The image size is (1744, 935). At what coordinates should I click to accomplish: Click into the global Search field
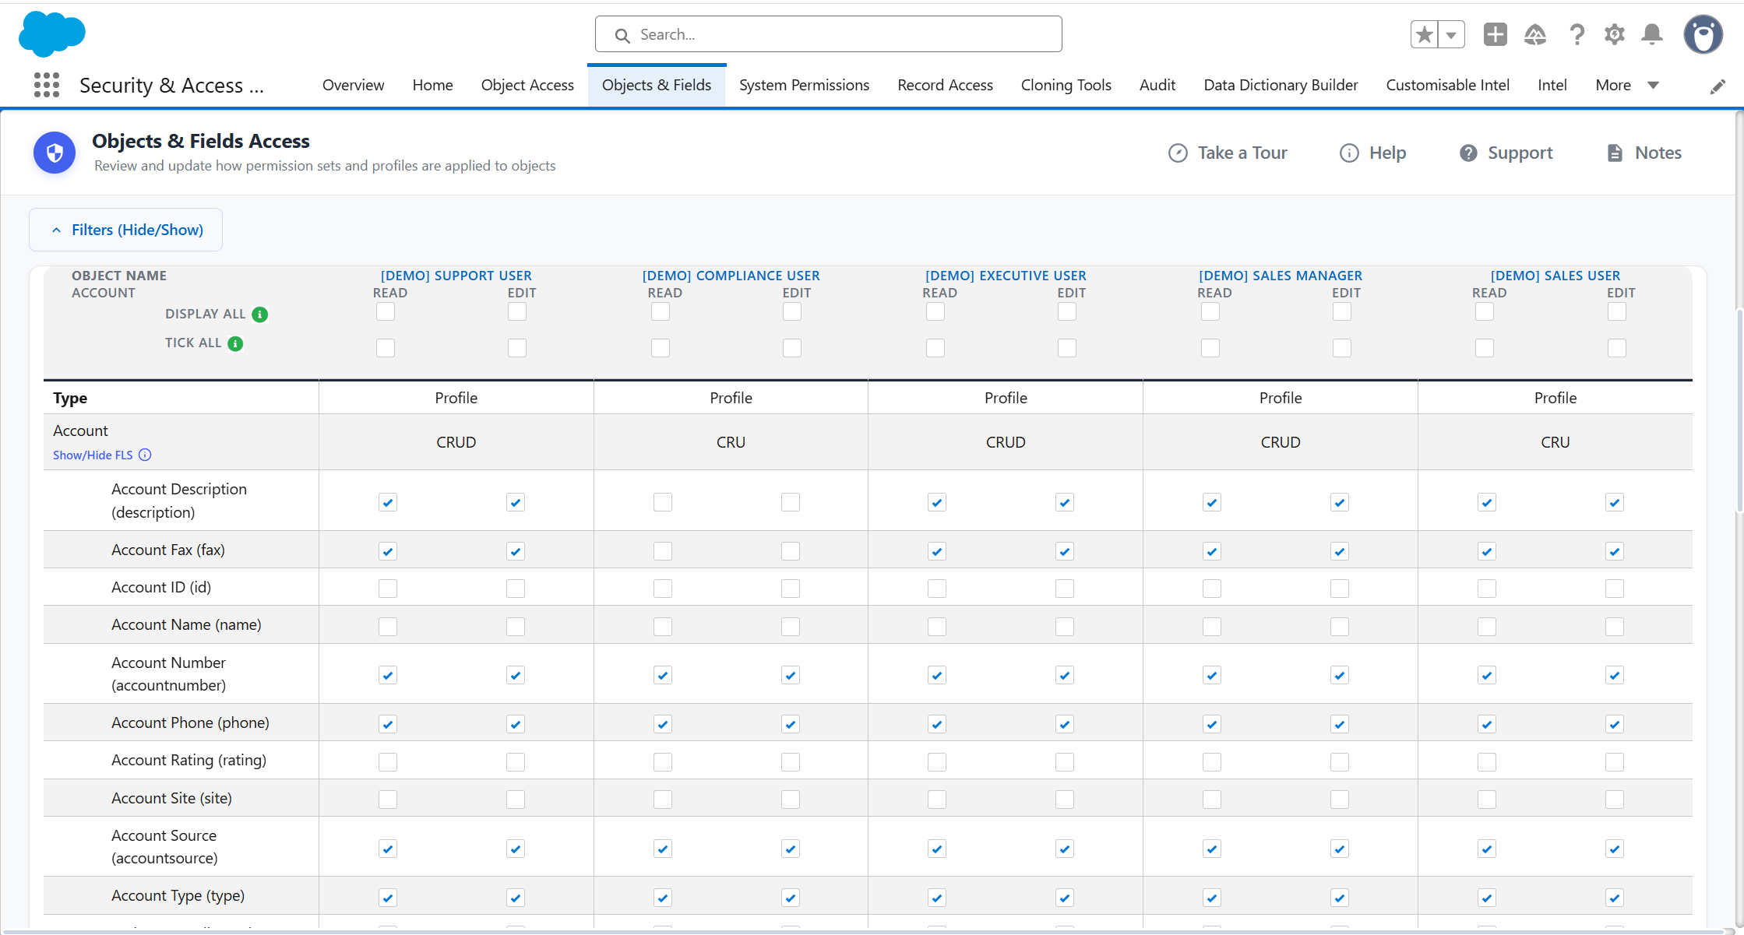(828, 34)
